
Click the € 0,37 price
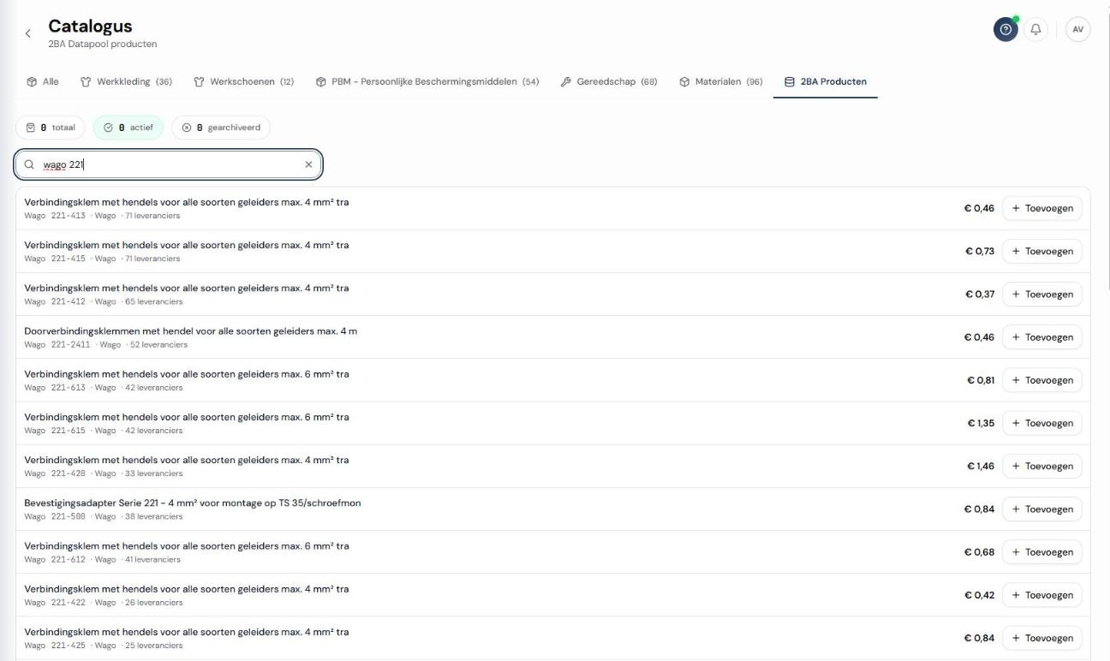coord(979,294)
